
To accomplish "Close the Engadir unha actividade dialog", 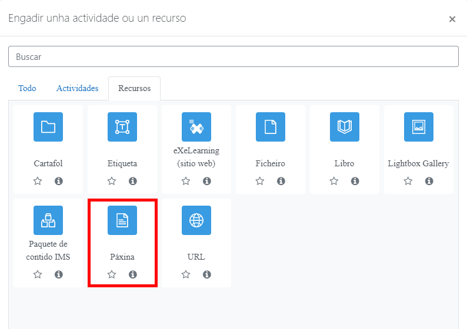I will click(x=452, y=19).
